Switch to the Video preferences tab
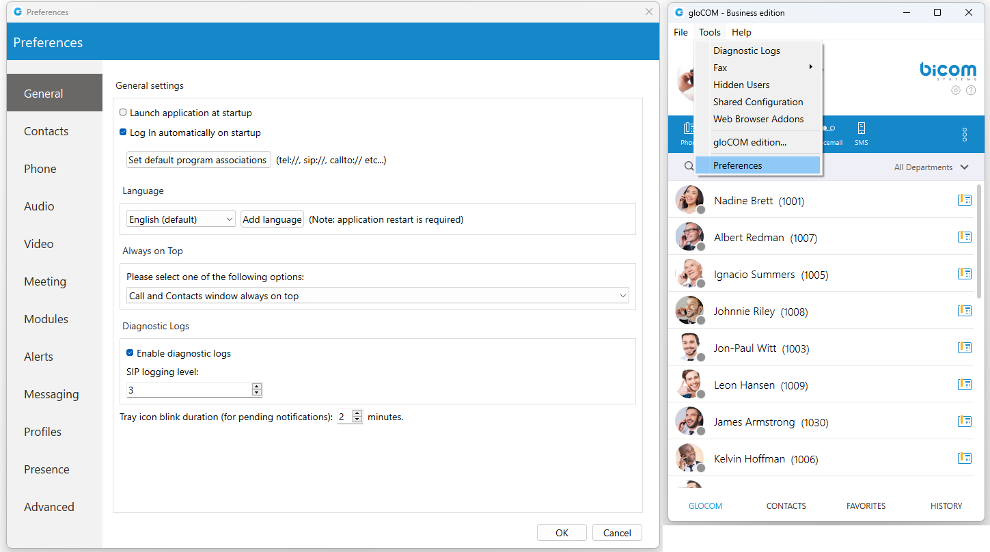Viewport: 990px width, 552px height. (55, 244)
